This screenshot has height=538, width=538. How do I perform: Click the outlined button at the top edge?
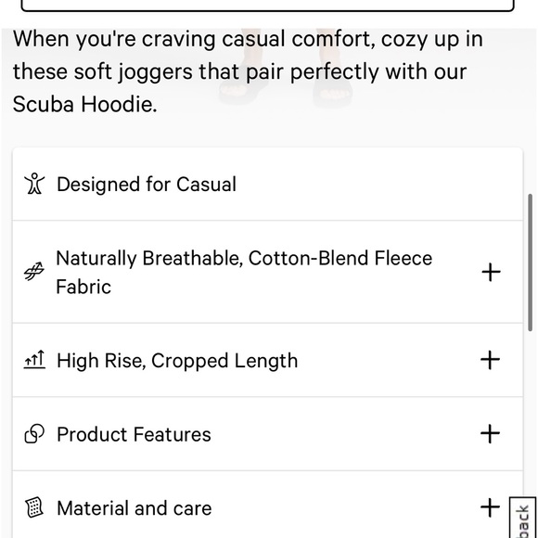268,6
